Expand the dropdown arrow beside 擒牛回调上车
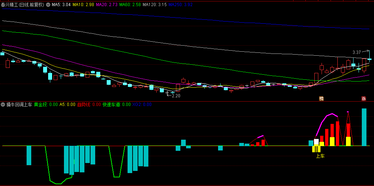The height and width of the screenshot is (186, 374). [x=3, y=104]
